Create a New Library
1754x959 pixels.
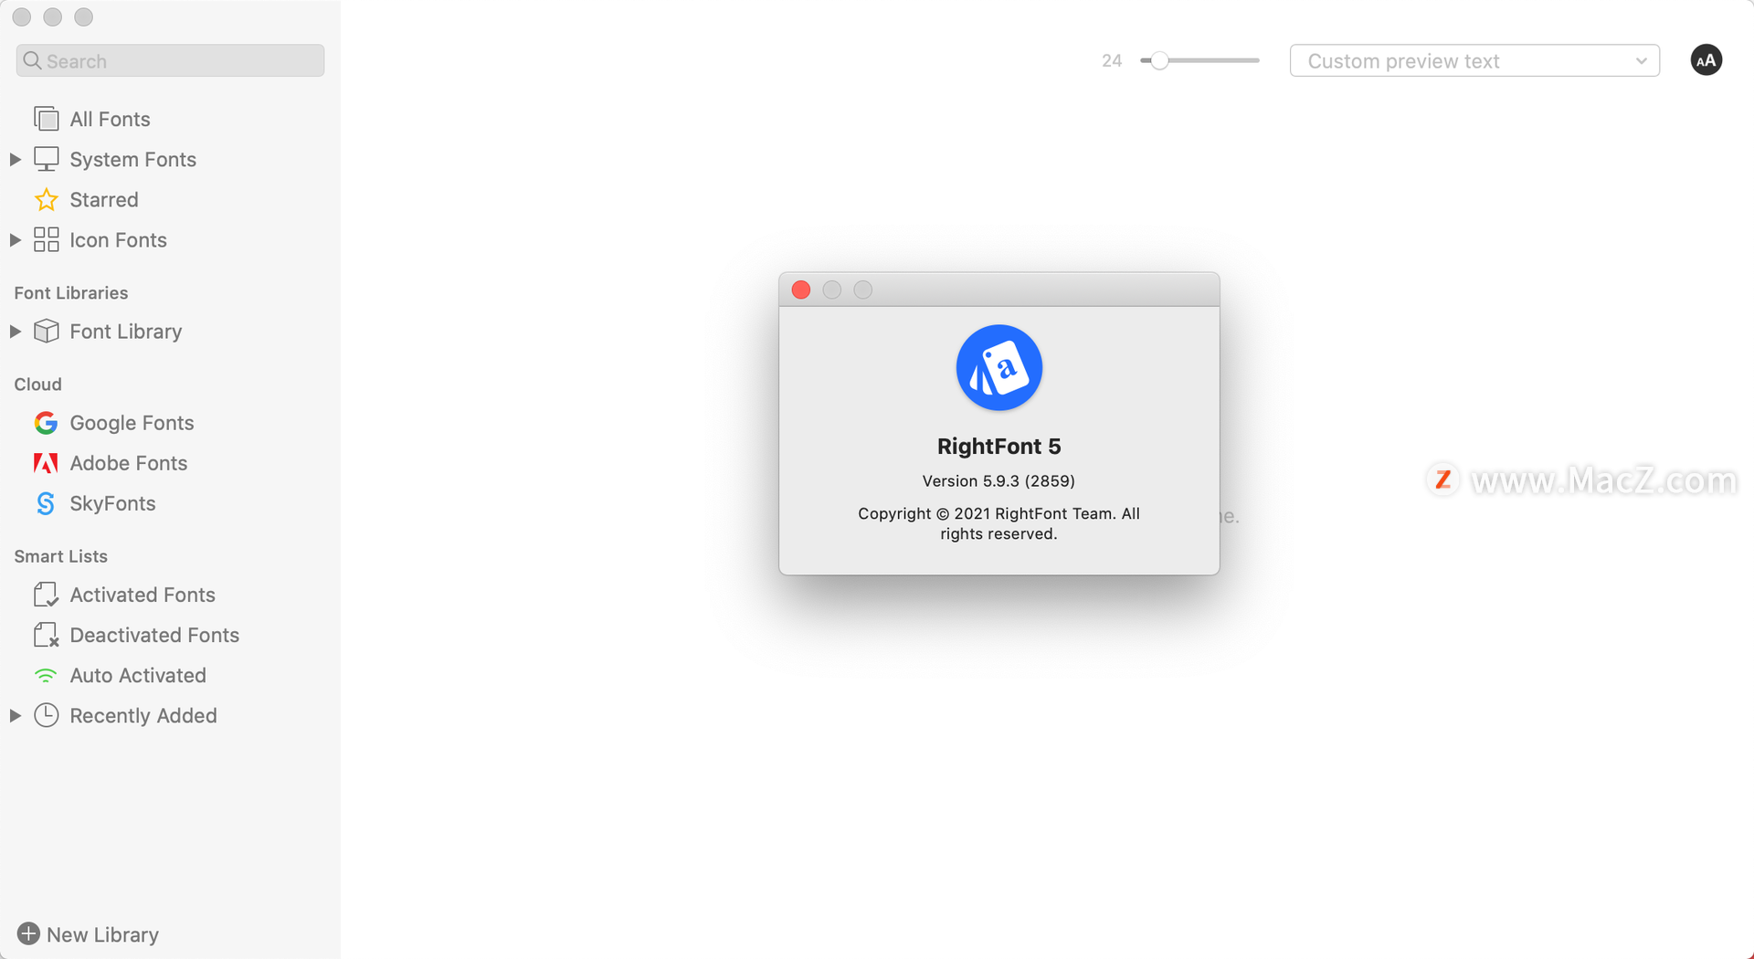(89, 934)
